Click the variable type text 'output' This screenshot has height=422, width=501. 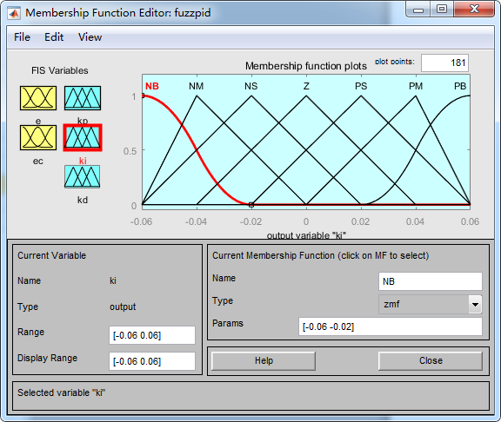123,307
